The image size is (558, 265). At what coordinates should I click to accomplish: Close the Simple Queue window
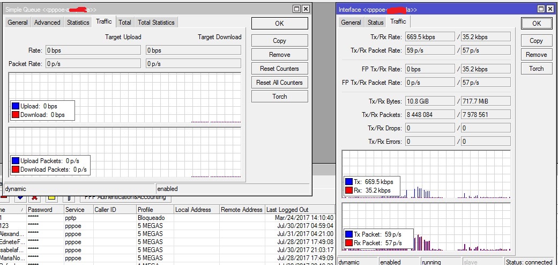(x=306, y=9)
